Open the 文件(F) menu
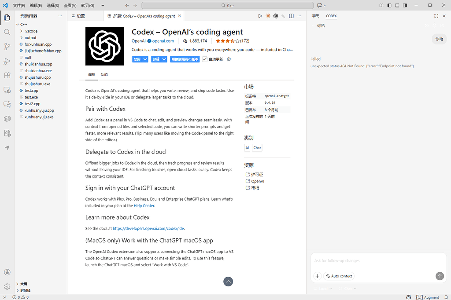Viewport: 451px width, 300px height. pyautogui.click(x=18, y=5)
